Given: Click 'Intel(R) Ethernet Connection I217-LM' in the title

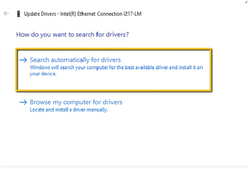Looking at the screenshot, I should pos(101,14).
